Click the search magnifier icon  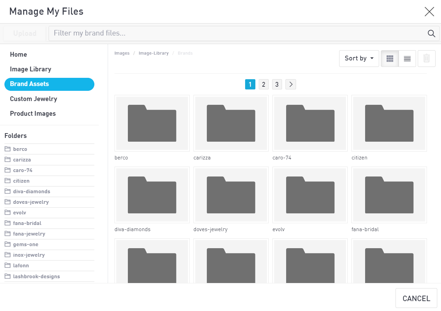[431, 33]
